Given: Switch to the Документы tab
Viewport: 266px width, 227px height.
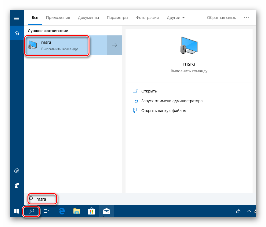Looking at the screenshot, I should tap(88, 18).
